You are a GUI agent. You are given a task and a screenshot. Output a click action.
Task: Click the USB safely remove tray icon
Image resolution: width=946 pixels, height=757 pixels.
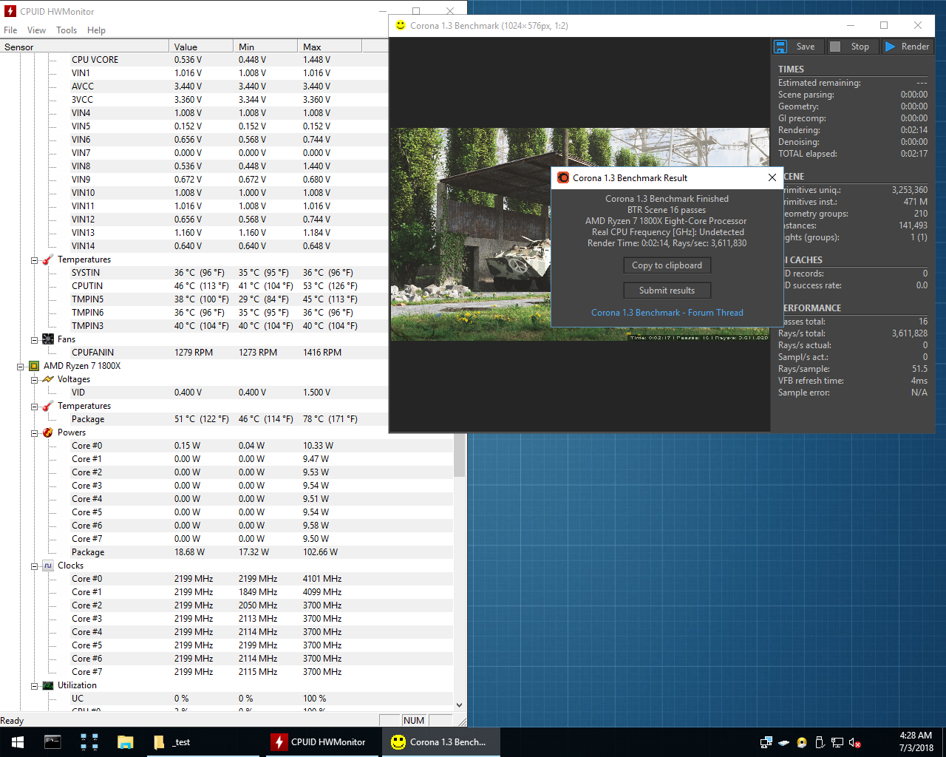point(820,742)
